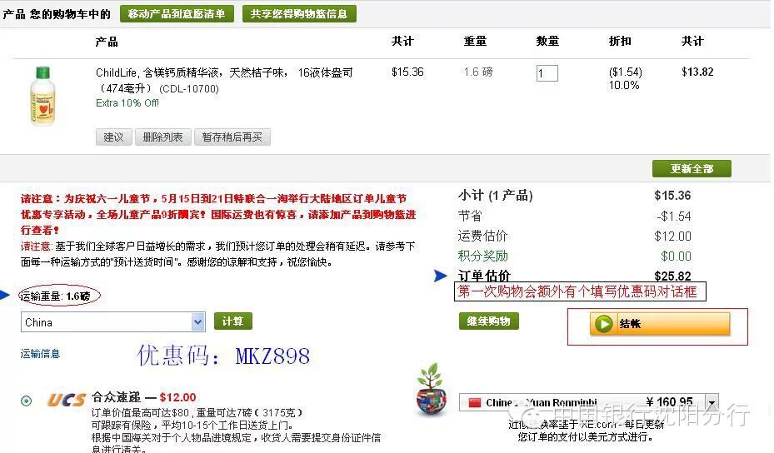The image size is (774, 453).
Task: Click the 1.6 磅 weight cell
Action: click(x=478, y=72)
